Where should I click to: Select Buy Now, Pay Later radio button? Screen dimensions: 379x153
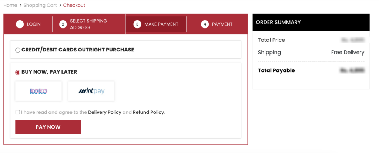click(18, 72)
